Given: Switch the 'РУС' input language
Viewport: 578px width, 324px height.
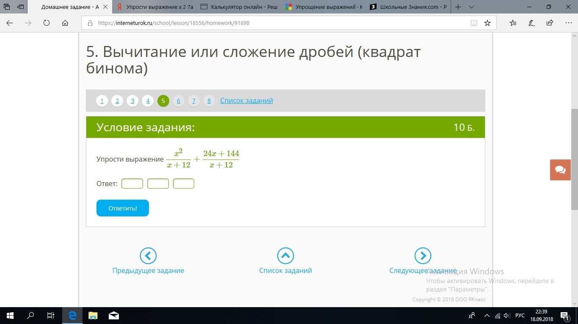Looking at the screenshot, I should tap(520, 316).
